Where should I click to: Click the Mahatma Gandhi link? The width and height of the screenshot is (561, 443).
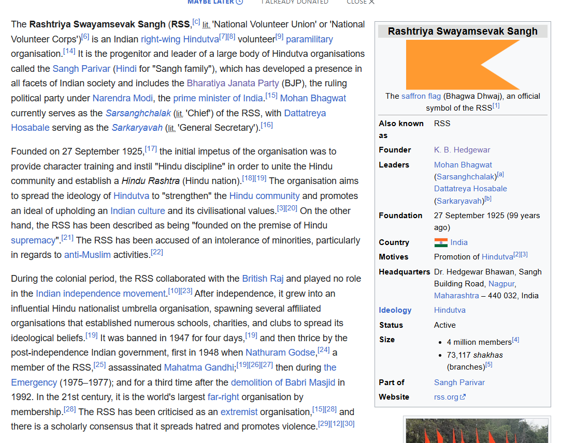[199, 368]
